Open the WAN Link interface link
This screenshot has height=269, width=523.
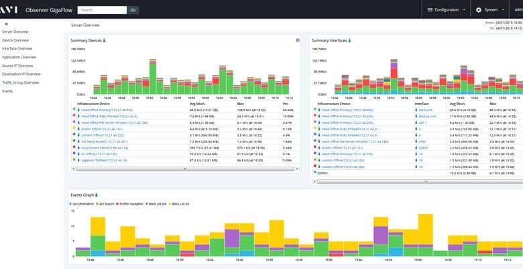(x=425, y=110)
